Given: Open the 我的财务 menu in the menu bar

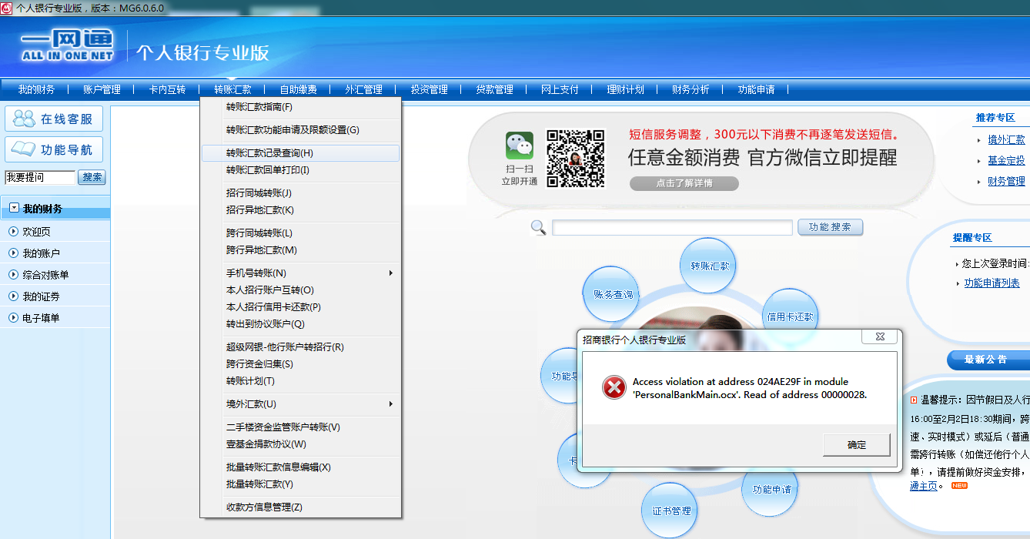Looking at the screenshot, I should 36,89.
